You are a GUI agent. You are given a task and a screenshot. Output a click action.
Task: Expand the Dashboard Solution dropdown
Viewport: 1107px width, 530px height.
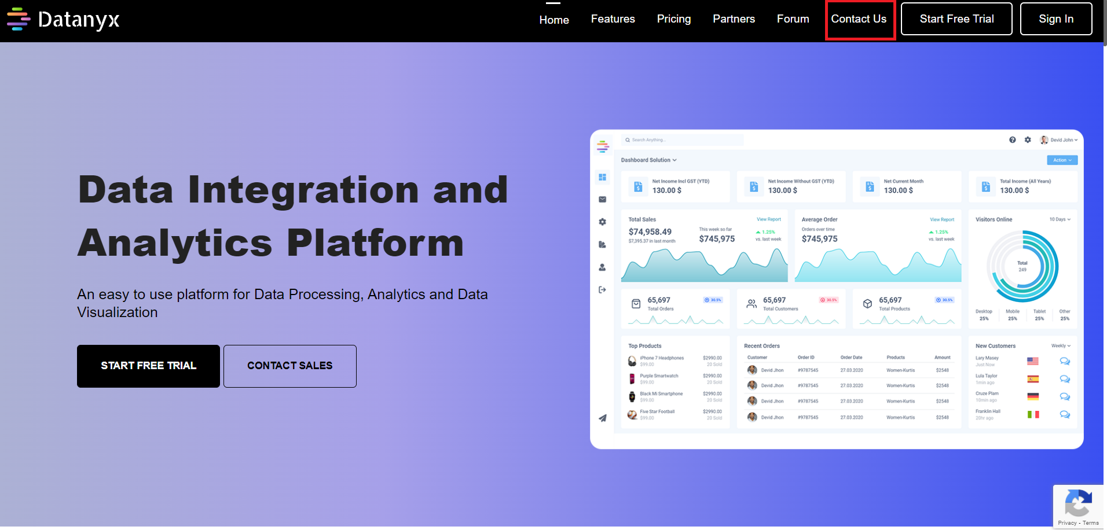pyautogui.click(x=648, y=160)
